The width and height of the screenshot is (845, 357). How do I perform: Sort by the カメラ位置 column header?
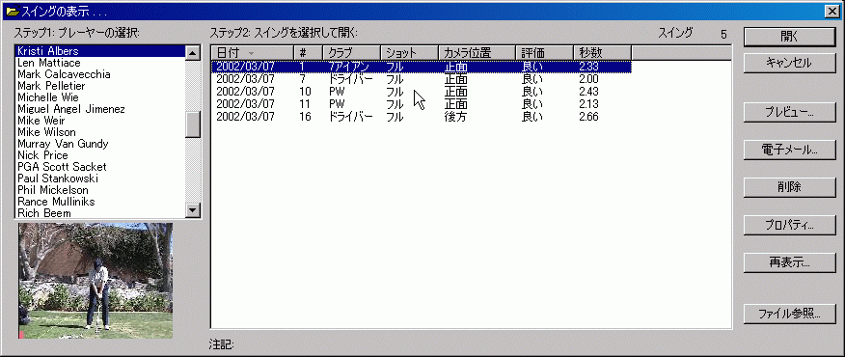[477, 53]
